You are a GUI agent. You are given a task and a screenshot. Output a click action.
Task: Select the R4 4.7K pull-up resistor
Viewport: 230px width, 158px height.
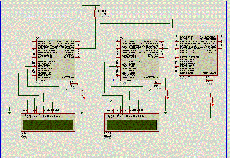(100, 13)
